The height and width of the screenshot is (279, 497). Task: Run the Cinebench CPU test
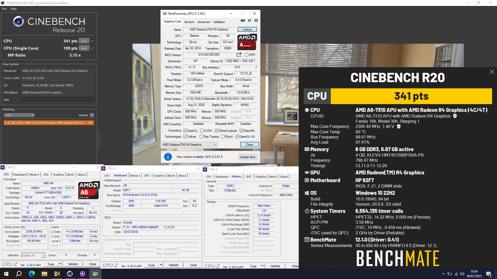[x=84, y=41]
